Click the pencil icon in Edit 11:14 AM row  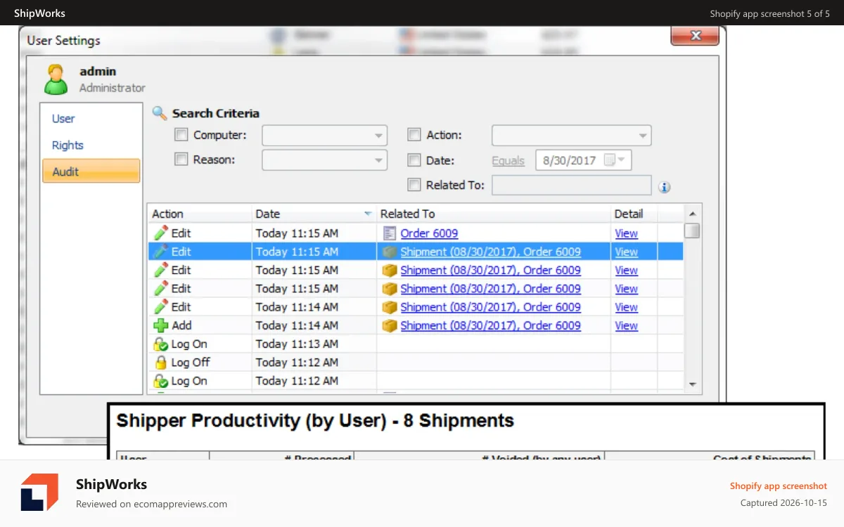pyautogui.click(x=161, y=307)
